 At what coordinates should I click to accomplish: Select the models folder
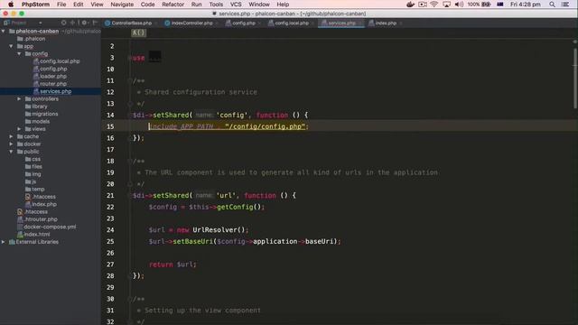(41, 122)
